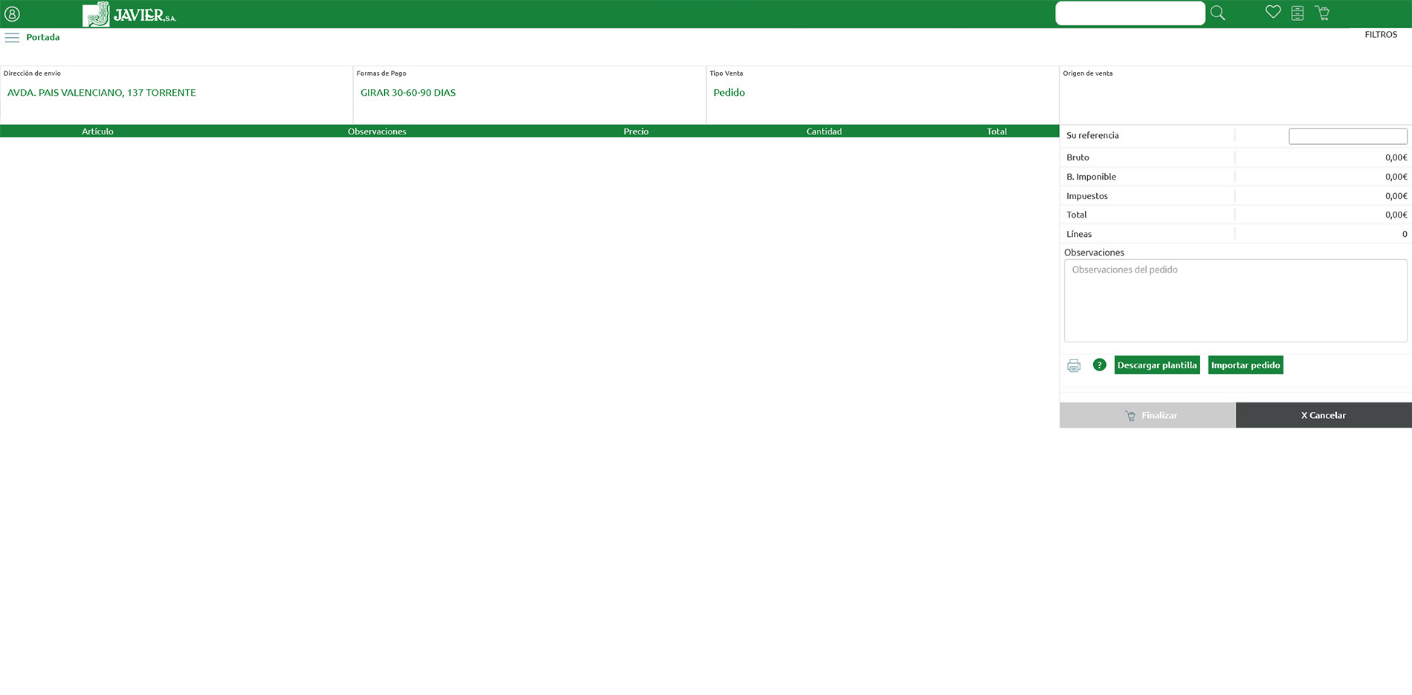Focus the Su referencia input field
This screenshot has width=1412, height=695.
[1347, 136]
